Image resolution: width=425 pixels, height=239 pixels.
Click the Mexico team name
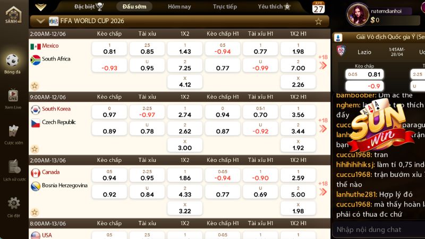50,46
